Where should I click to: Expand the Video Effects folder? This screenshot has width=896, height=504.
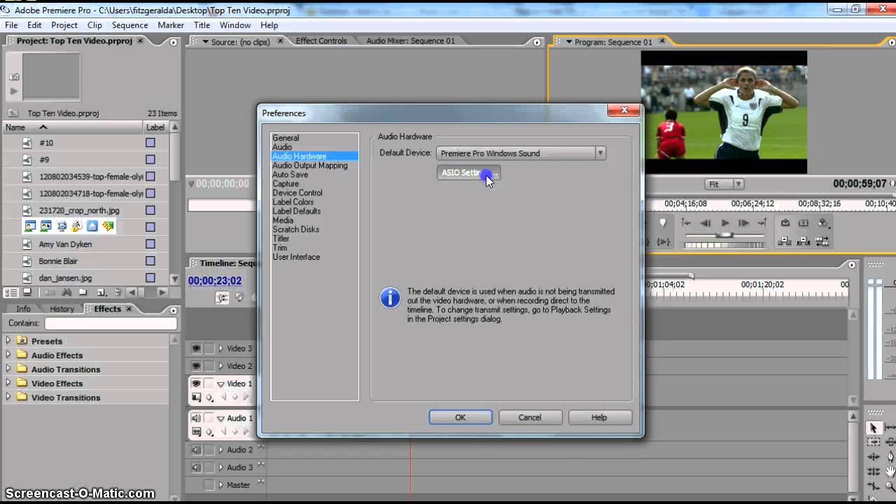tap(8, 383)
